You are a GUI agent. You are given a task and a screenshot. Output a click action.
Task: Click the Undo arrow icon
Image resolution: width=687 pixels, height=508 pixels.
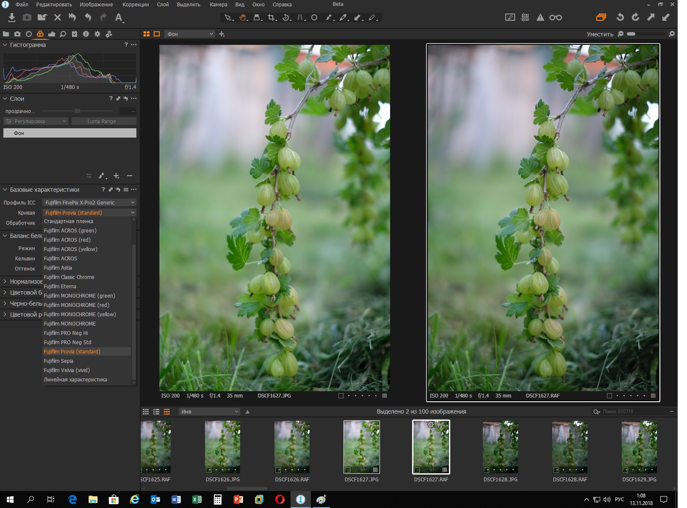(88, 17)
